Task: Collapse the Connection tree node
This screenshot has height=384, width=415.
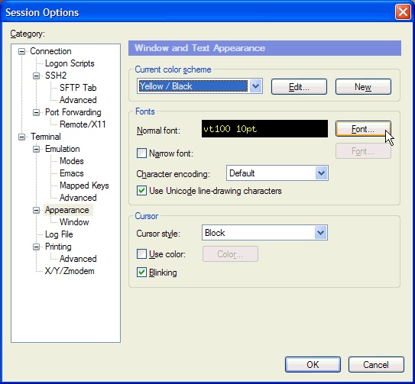Action: click(22, 51)
